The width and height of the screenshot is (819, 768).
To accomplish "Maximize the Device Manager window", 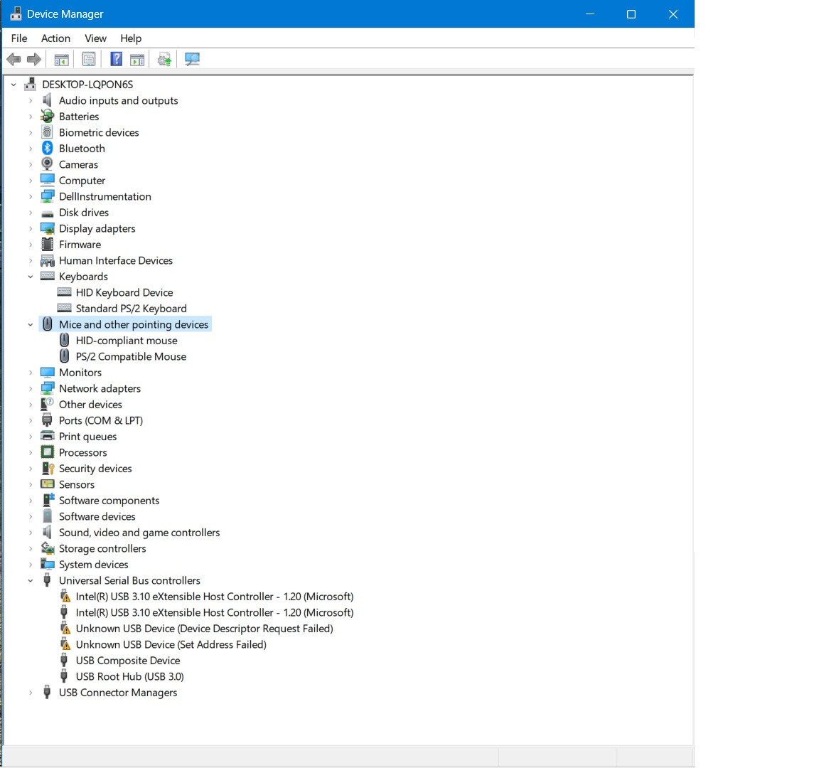I will [x=631, y=14].
